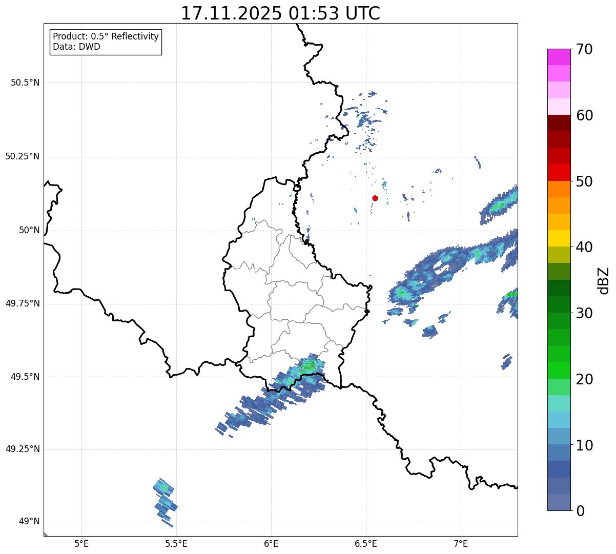This screenshot has height=554, width=616.
Task: Click the slate-blue bottom colorbar swatch at 0
Action: [559, 502]
